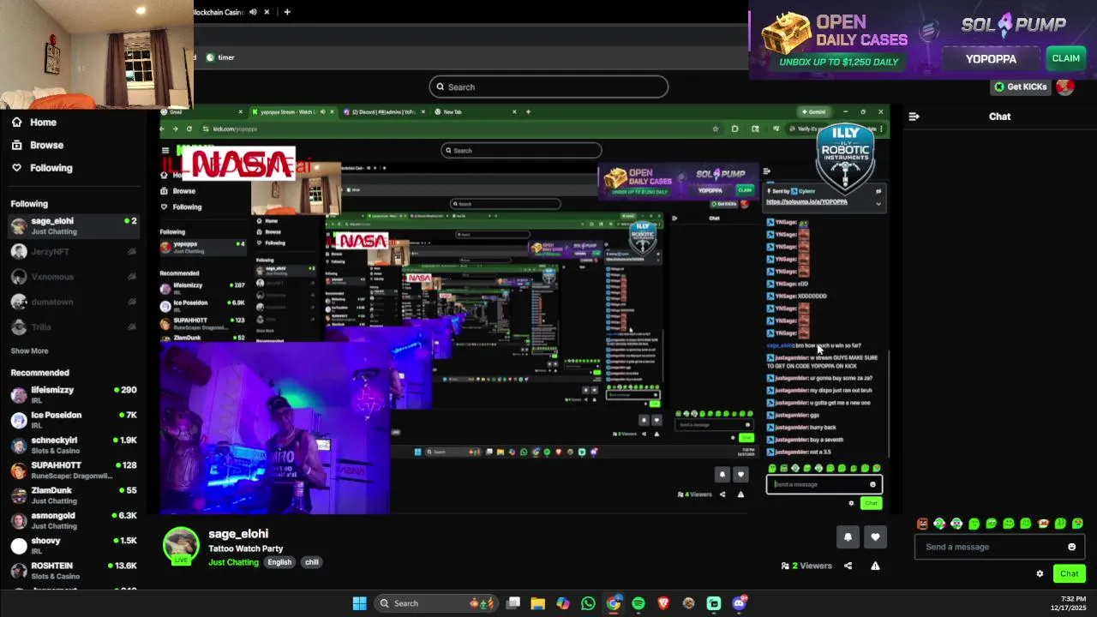Click the Get KICKs button
The image size is (1097, 617).
[x=1021, y=87]
